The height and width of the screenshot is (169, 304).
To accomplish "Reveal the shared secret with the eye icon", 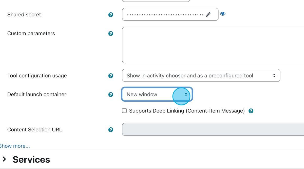I will tap(222, 14).
